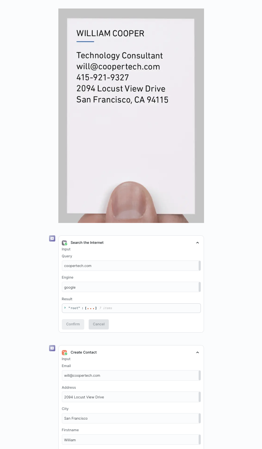262x449 pixels.
Task: Click the Email field with will@coopertech.com
Action: (x=131, y=376)
